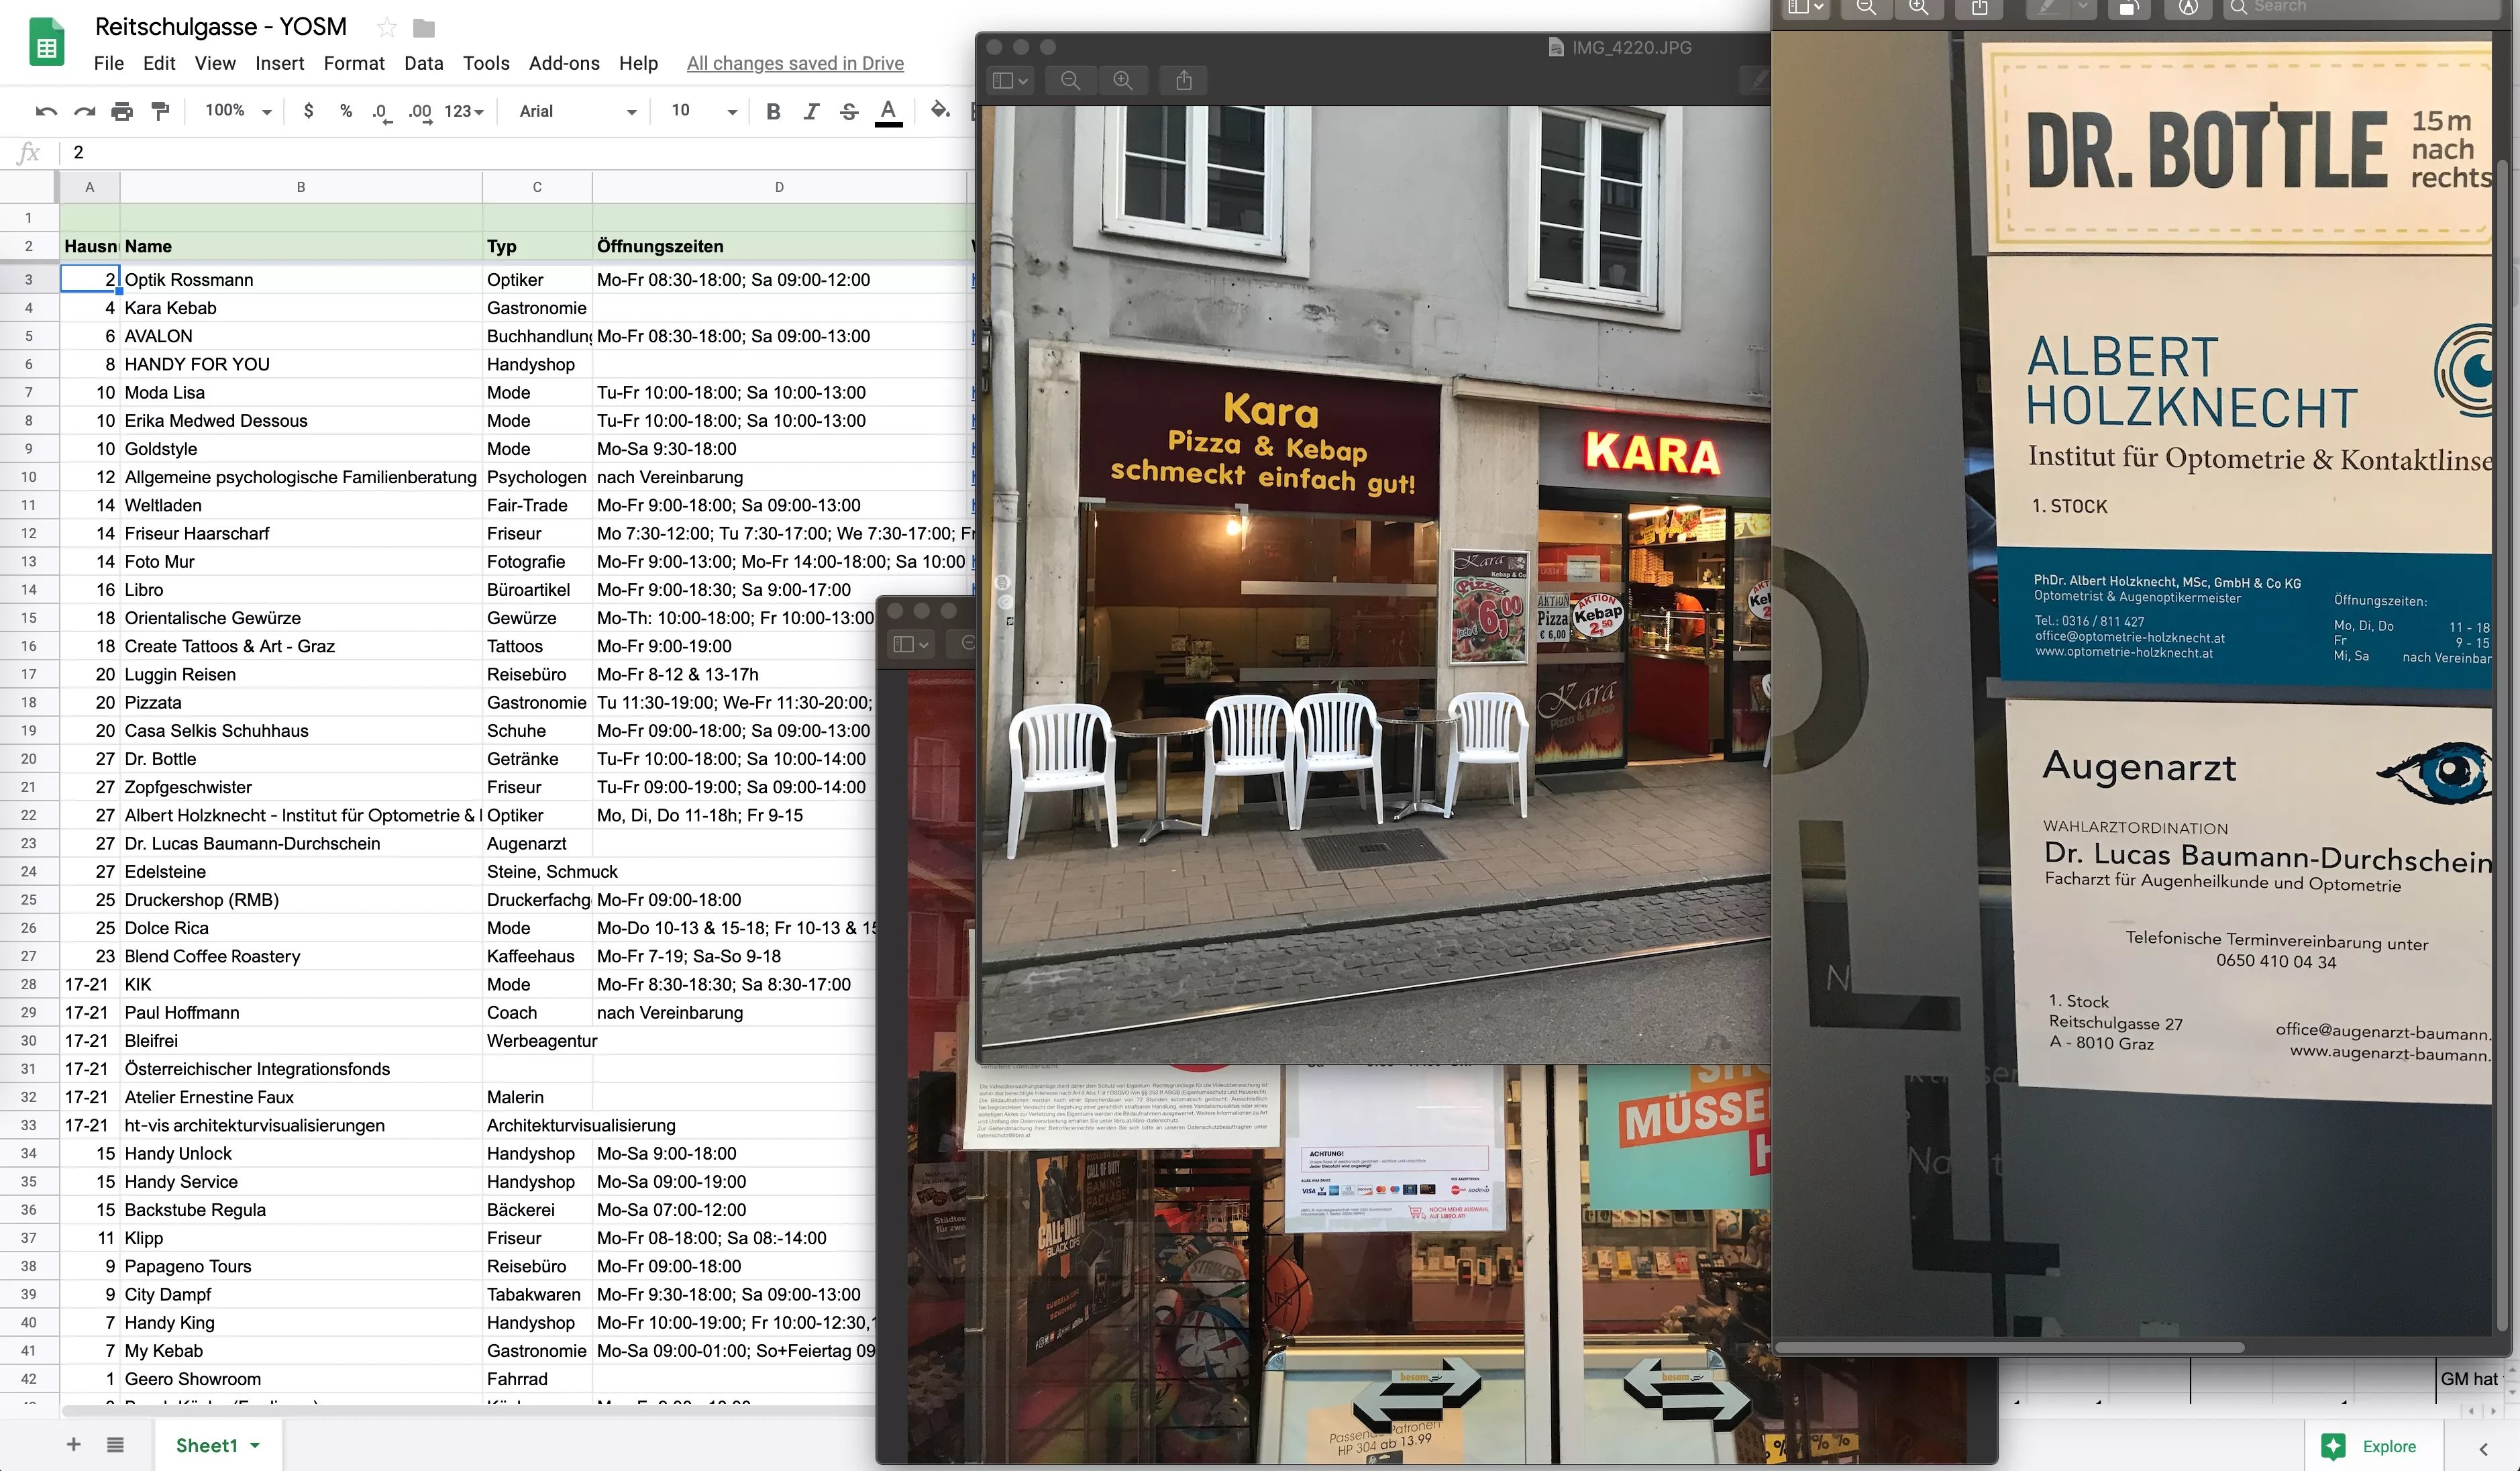Toggle strikethrough formatting
The width and height of the screenshot is (2520, 1471).
point(849,111)
